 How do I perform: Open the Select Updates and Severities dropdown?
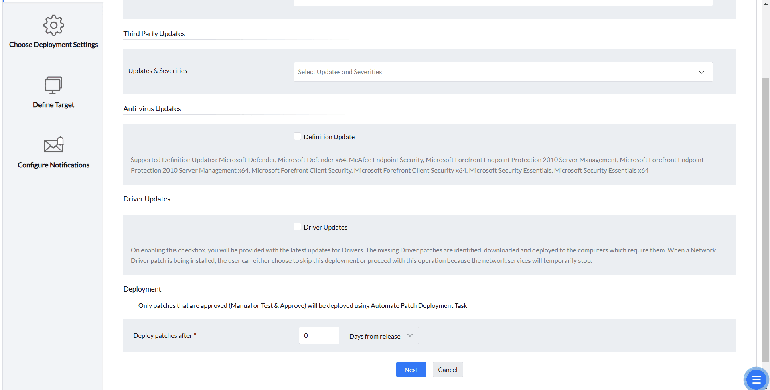coord(503,72)
